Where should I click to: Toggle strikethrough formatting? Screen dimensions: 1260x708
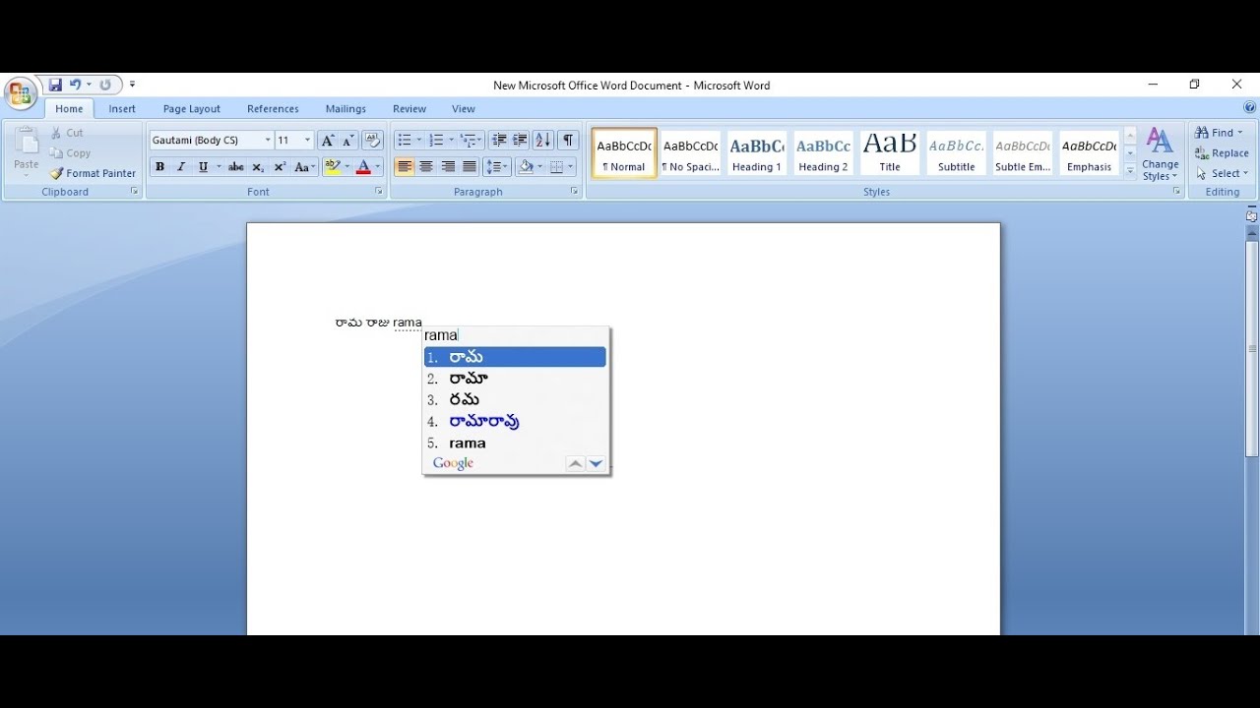pos(236,167)
